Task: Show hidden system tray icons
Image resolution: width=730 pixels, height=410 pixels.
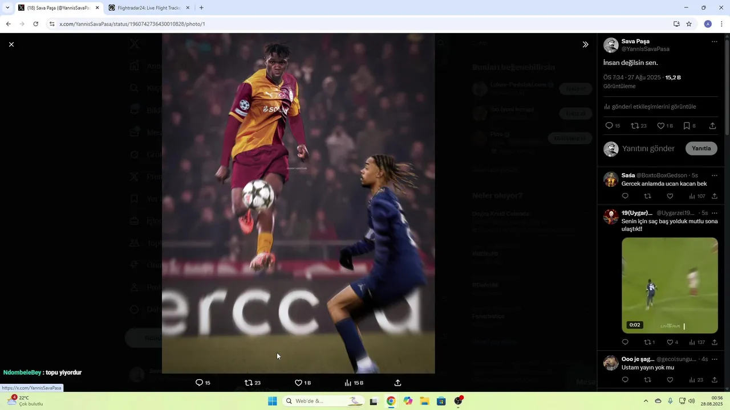Action: click(x=646, y=401)
